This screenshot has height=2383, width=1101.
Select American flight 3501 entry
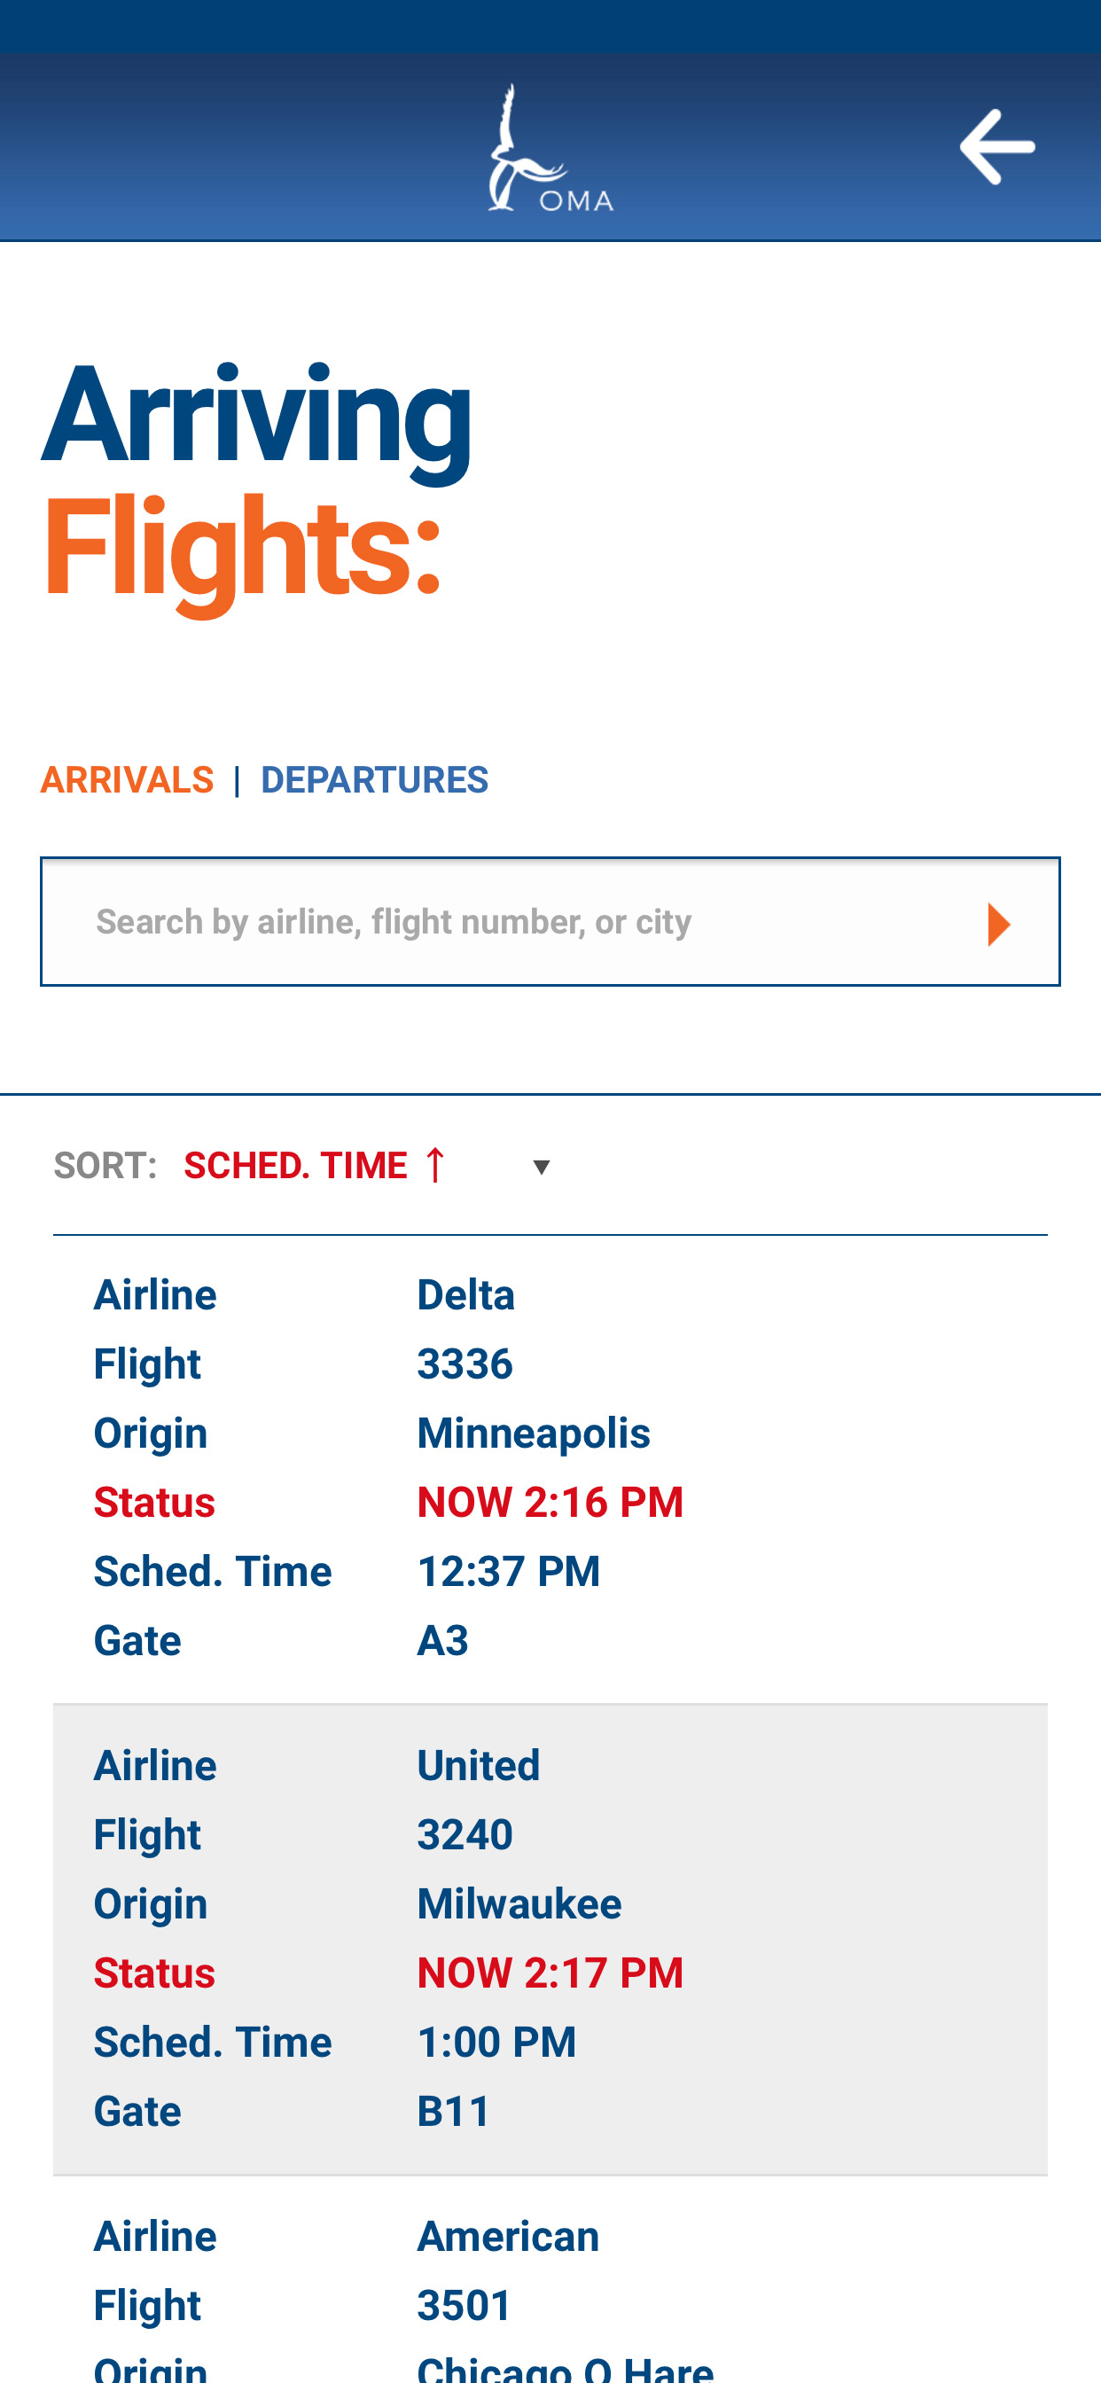550,2279
